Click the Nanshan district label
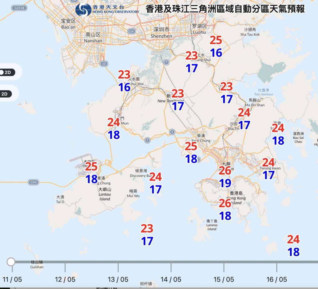 tap(93, 38)
